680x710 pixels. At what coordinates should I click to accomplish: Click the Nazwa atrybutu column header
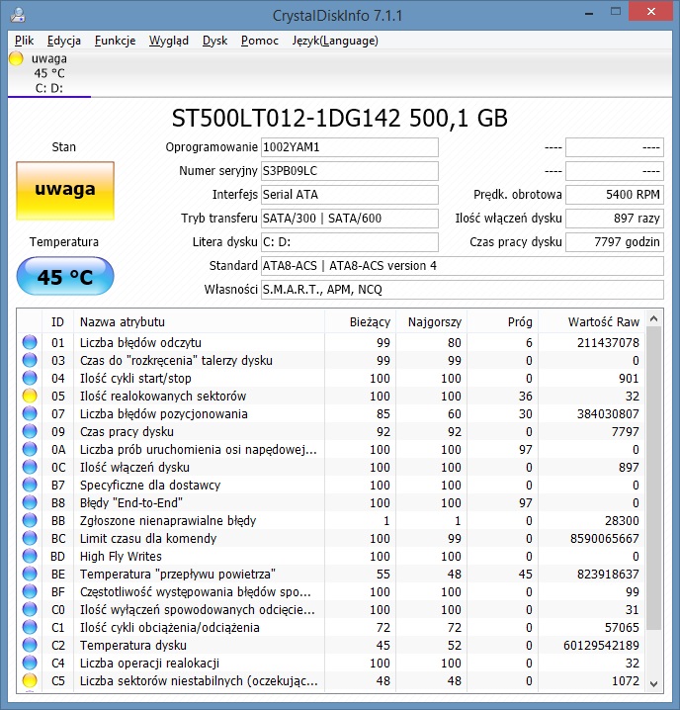(x=199, y=322)
